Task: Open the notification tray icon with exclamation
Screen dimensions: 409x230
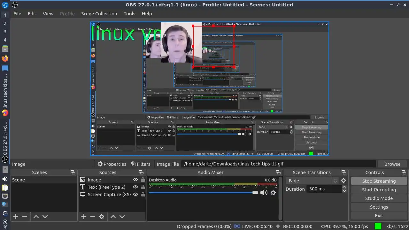Action: (x=5, y=204)
